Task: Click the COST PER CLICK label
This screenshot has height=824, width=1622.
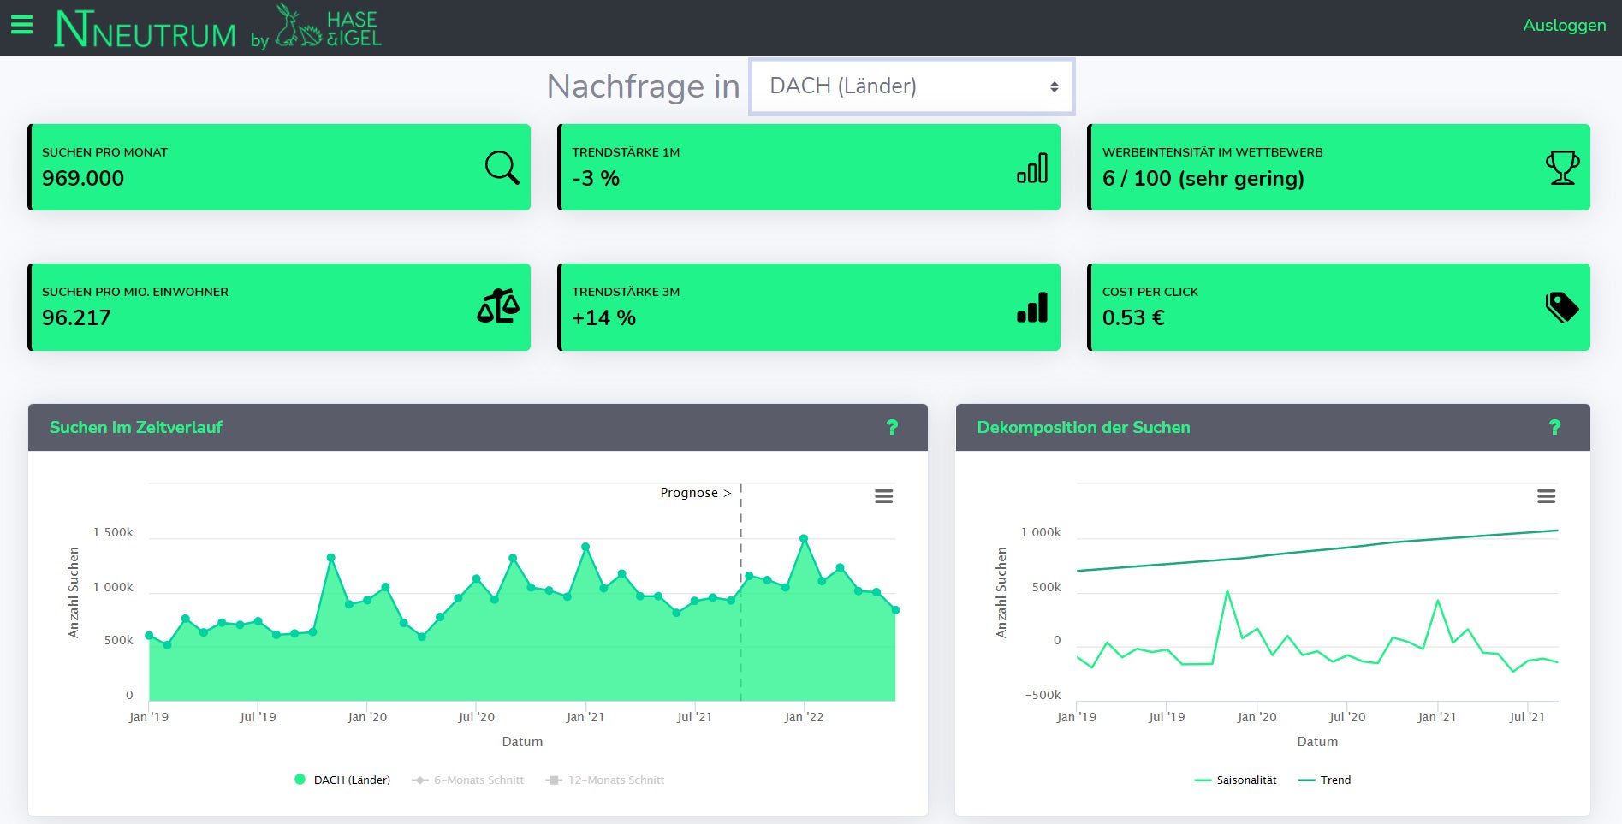Action: [1150, 292]
